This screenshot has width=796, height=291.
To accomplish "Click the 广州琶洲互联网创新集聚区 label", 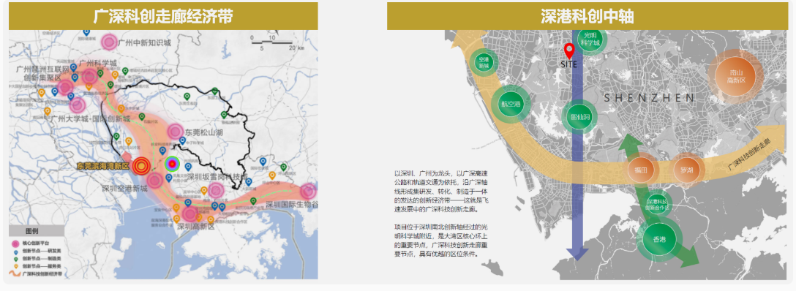I will [x=42, y=73].
